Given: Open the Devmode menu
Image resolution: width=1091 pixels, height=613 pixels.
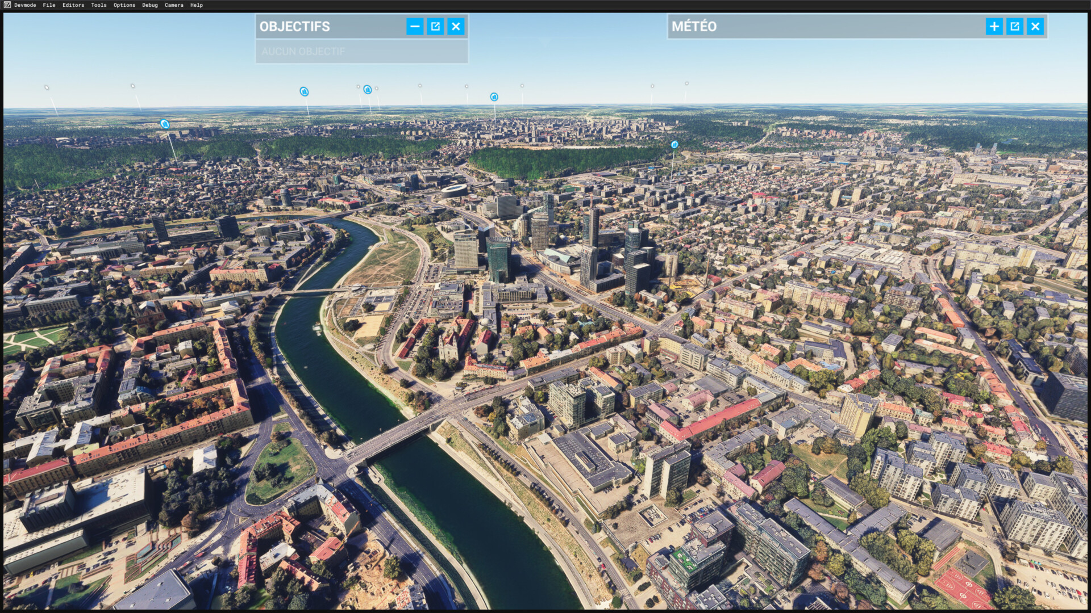Looking at the screenshot, I should pyautogui.click(x=24, y=5).
